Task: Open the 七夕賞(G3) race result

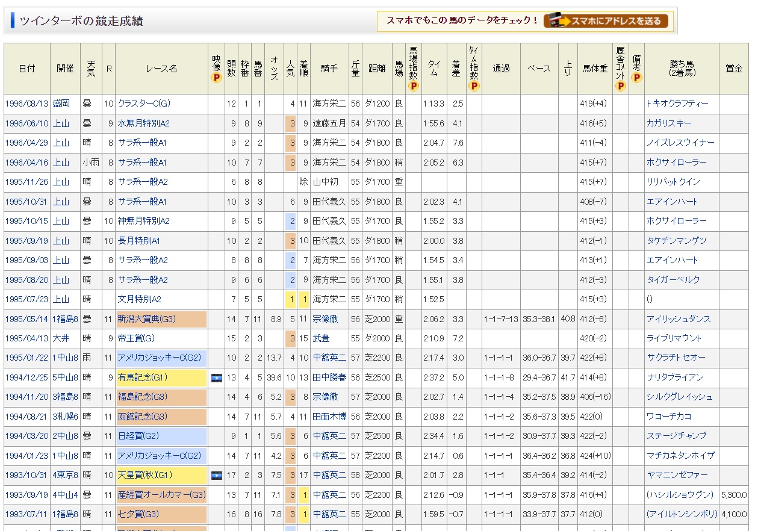Action: click(138, 515)
